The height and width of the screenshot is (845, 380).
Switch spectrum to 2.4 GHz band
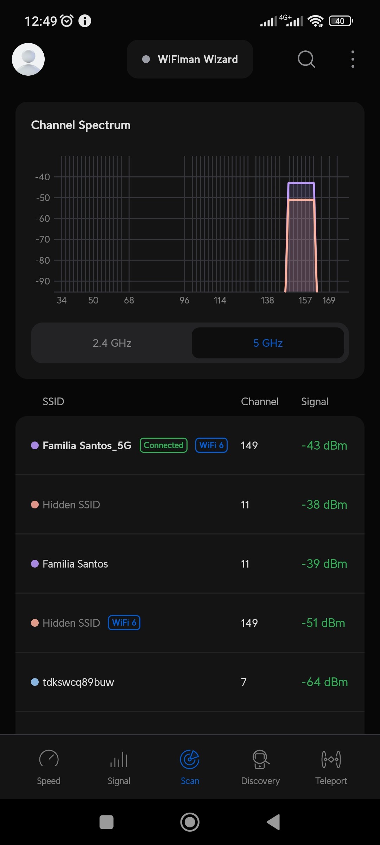(x=112, y=343)
